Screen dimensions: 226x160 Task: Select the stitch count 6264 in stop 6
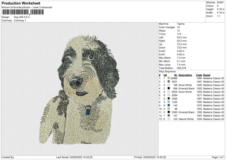(174, 95)
